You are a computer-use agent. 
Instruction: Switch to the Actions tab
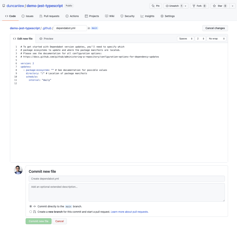(x=72, y=16)
